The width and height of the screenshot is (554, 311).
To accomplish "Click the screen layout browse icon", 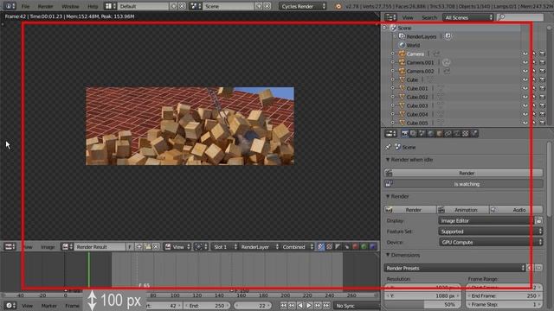I will click(111, 6).
